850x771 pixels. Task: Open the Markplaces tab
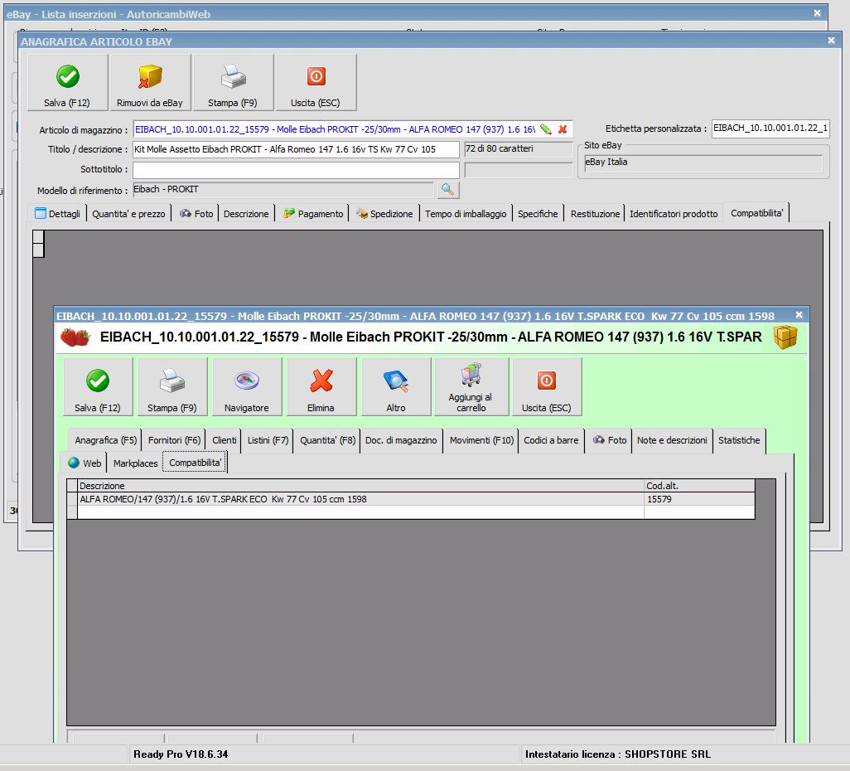[136, 463]
